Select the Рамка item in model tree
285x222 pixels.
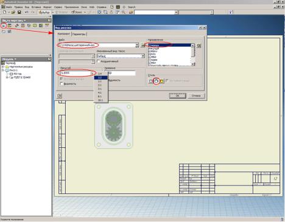point(16,74)
